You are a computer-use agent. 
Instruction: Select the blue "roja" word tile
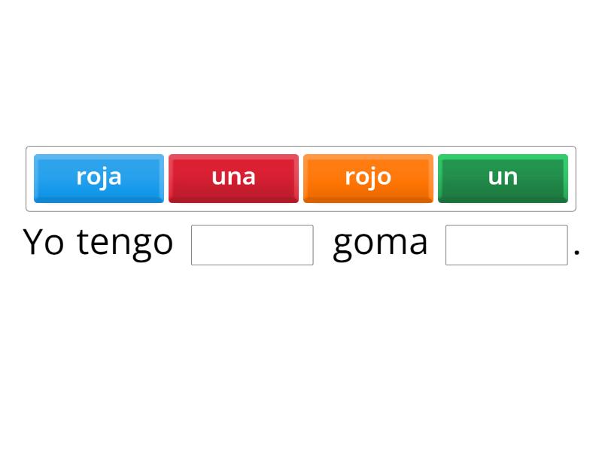pos(99,178)
